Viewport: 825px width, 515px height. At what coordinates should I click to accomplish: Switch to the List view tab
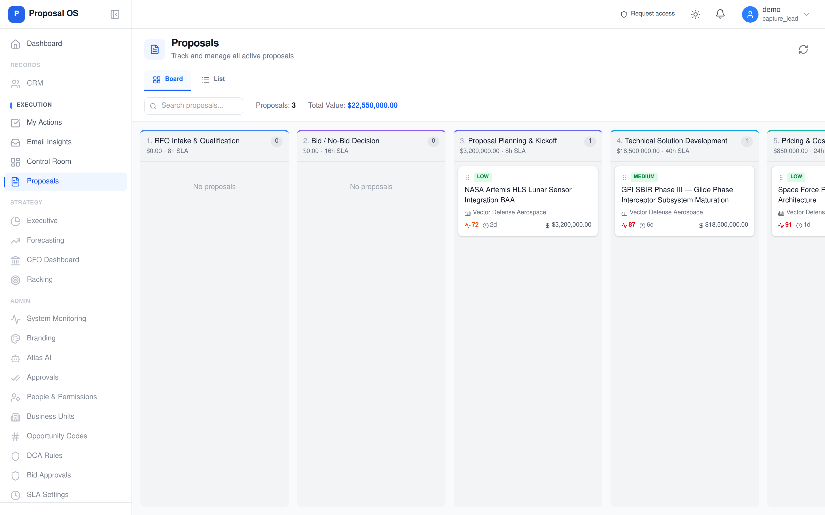pyautogui.click(x=213, y=79)
